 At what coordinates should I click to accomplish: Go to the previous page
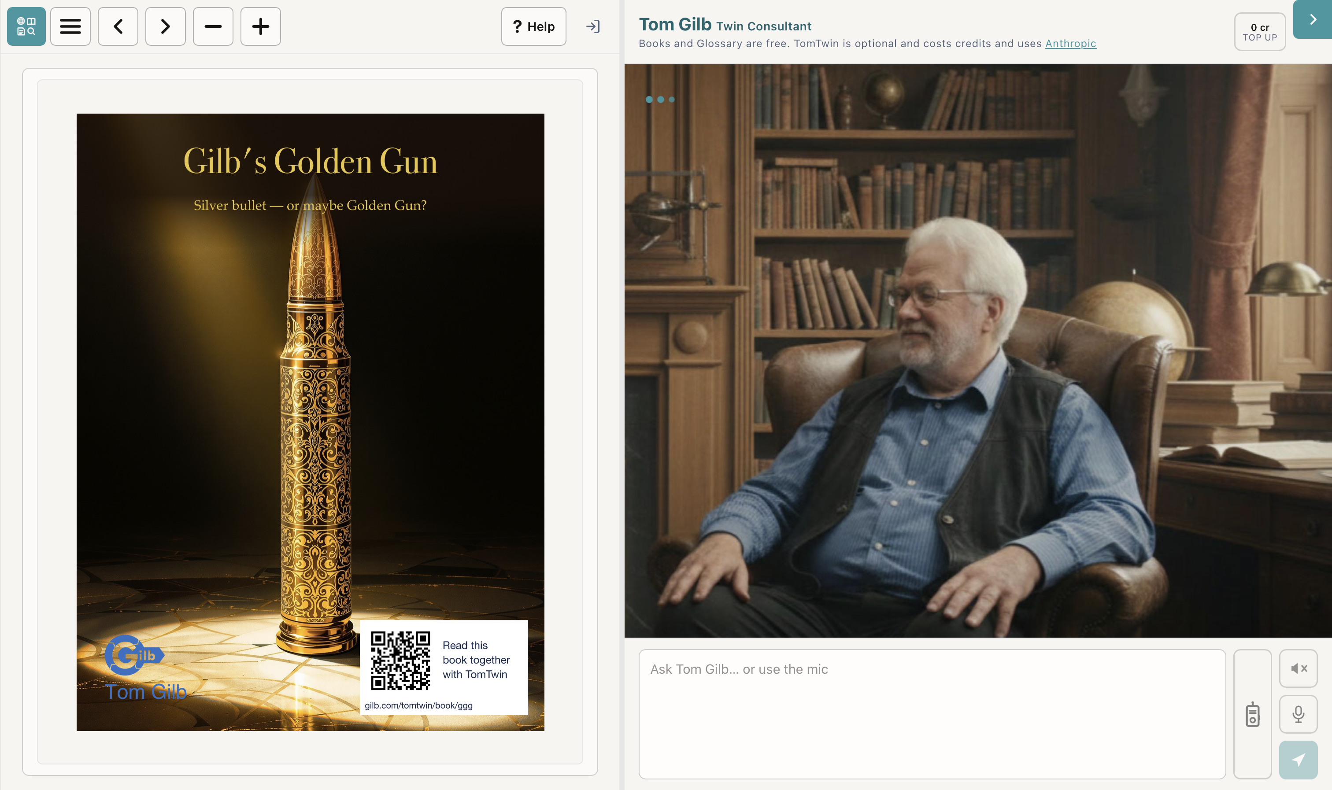(x=118, y=26)
